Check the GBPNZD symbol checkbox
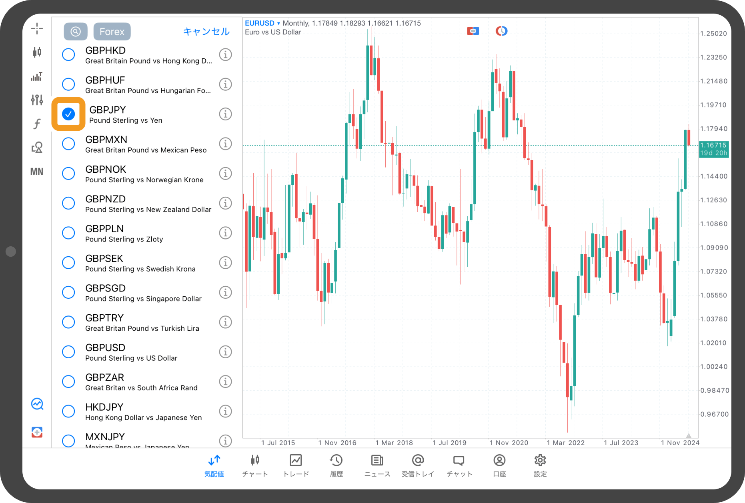Viewport: 745px width, 503px height. (x=68, y=203)
